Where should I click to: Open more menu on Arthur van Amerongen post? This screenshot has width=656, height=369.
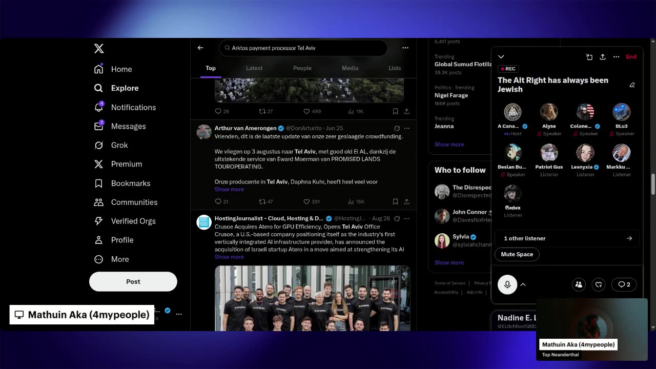pyautogui.click(x=406, y=128)
